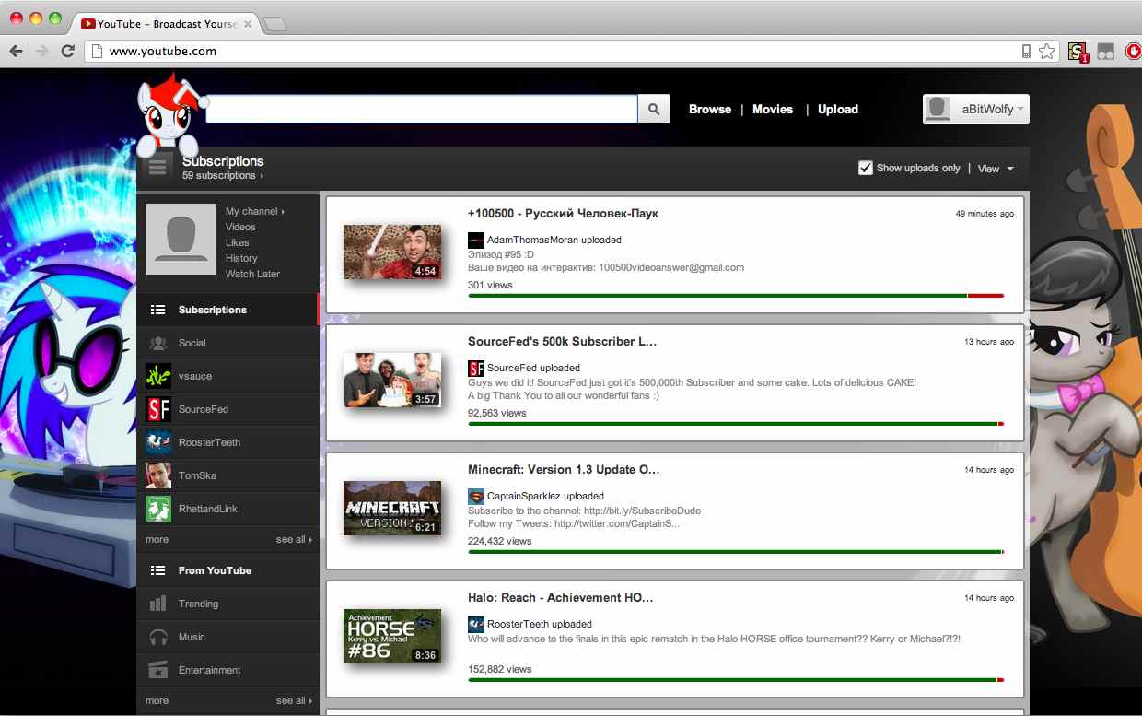Click the vsauce channel icon
Image resolution: width=1142 pixels, height=716 pixels.
[158, 376]
